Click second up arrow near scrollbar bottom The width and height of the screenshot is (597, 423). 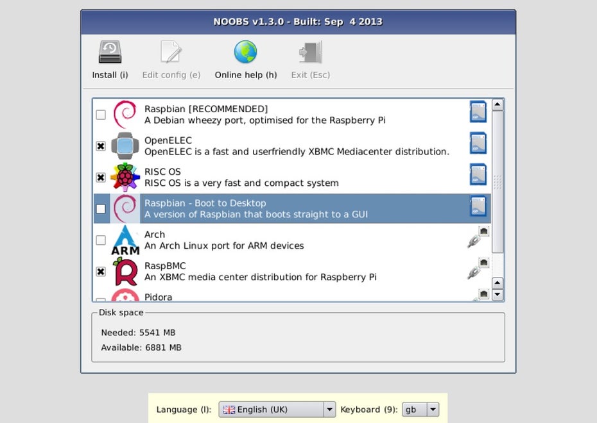tap(497, 283)
